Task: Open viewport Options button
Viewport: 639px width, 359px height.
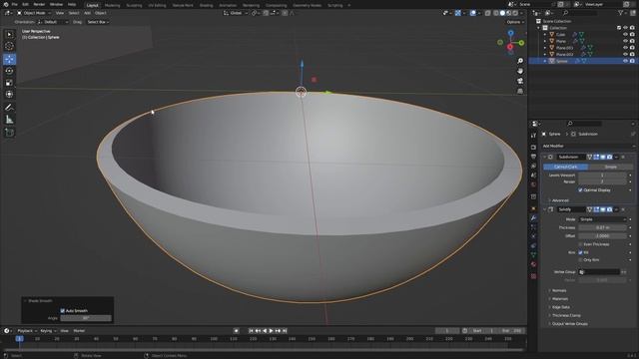Action: pyautogui.click(x=515, y=22)
